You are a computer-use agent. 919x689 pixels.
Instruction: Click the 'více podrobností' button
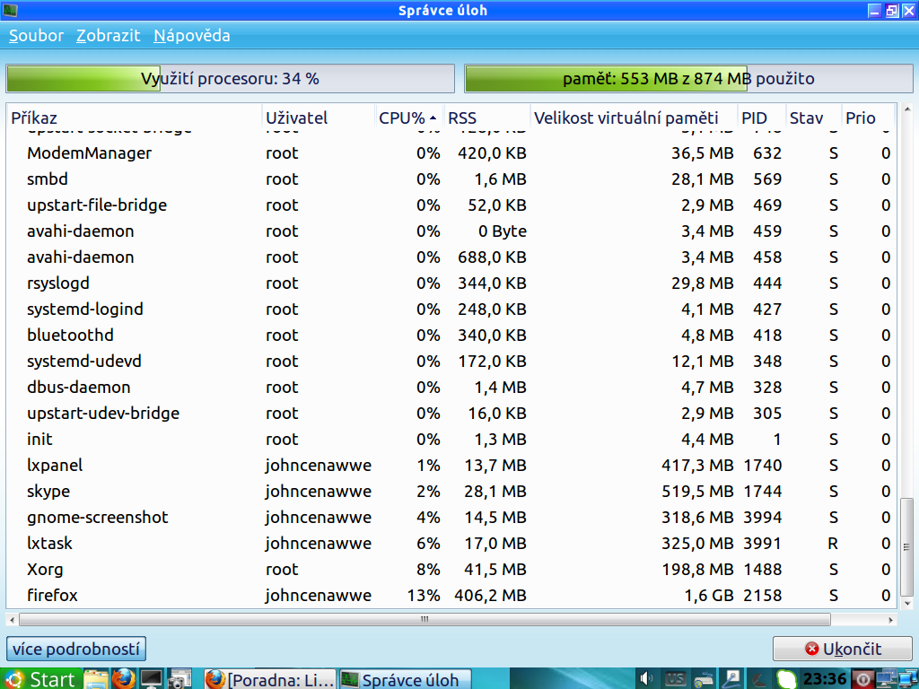tap(76, 649)
